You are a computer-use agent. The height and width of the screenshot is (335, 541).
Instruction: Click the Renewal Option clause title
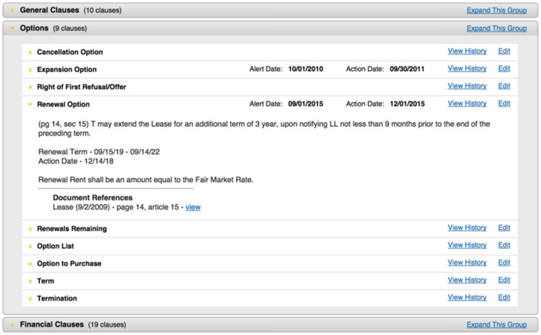64,104
